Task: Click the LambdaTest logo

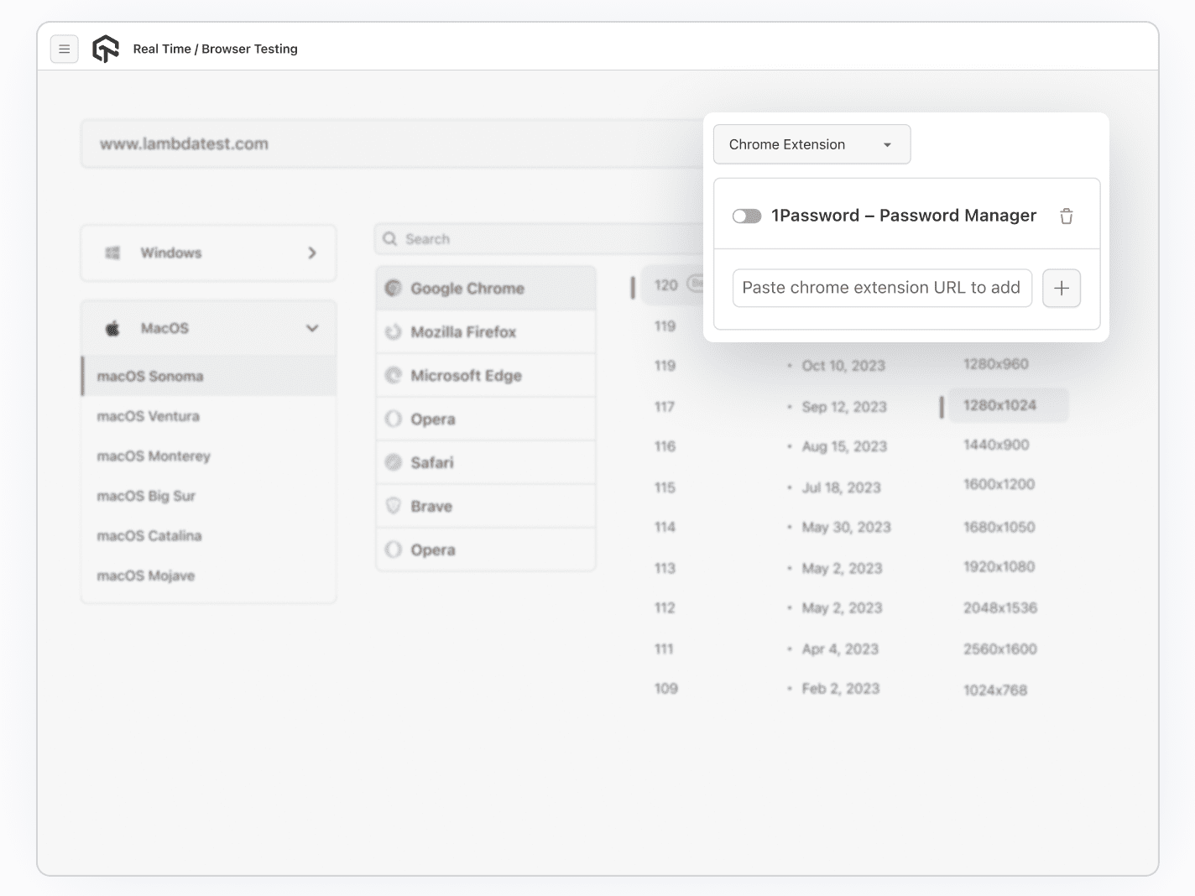Action: (x=106, y=49)
